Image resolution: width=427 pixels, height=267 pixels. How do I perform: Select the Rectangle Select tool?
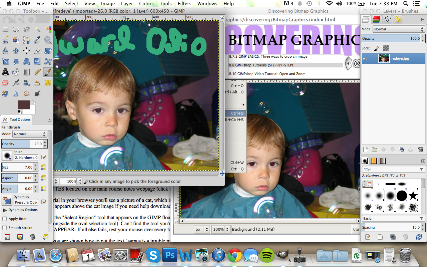click(5, 29)
